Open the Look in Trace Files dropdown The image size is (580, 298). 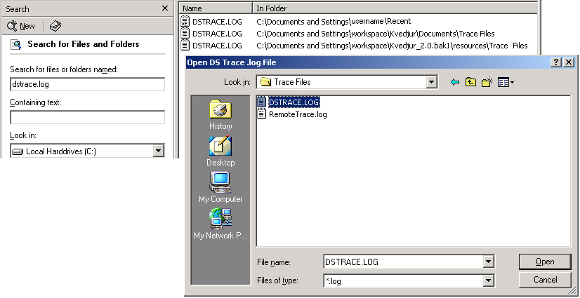(431, 82)
